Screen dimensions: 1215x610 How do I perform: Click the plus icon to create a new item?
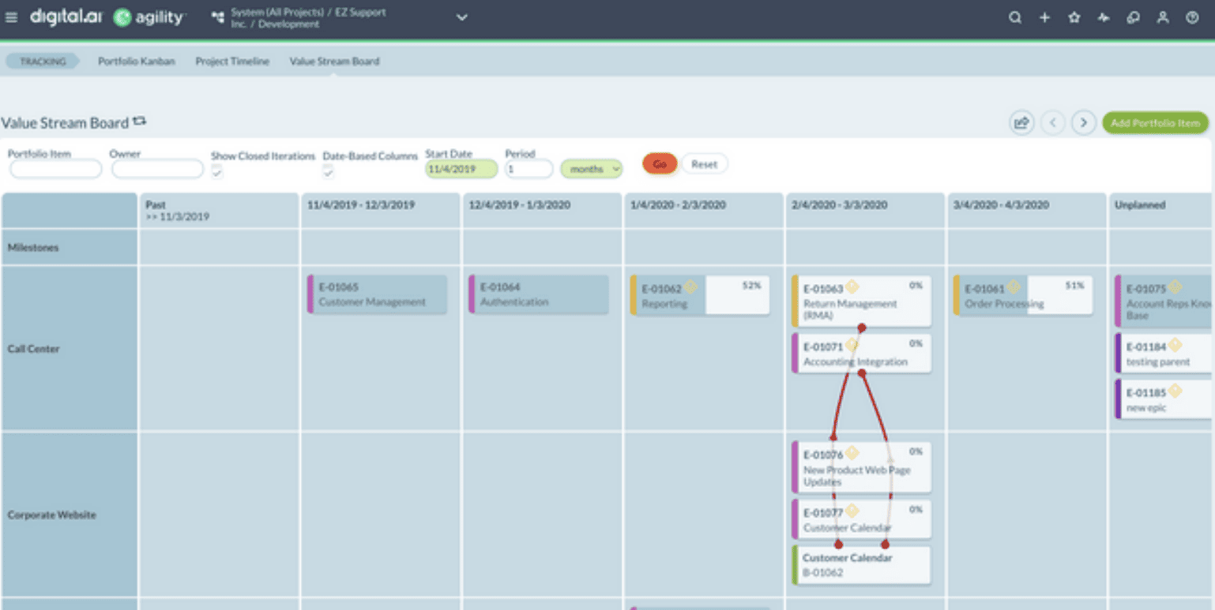click(1044, 17)
